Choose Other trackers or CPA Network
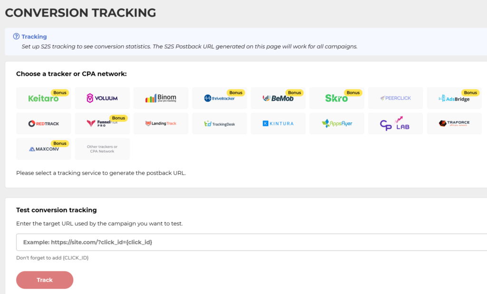This screenshot has width=487, height=294. point(102,149)
